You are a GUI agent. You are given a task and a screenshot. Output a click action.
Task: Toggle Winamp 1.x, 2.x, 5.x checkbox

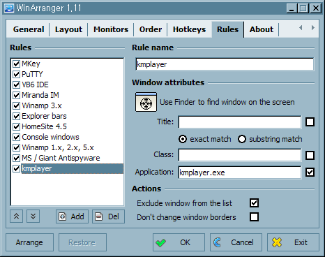[16, 147]
